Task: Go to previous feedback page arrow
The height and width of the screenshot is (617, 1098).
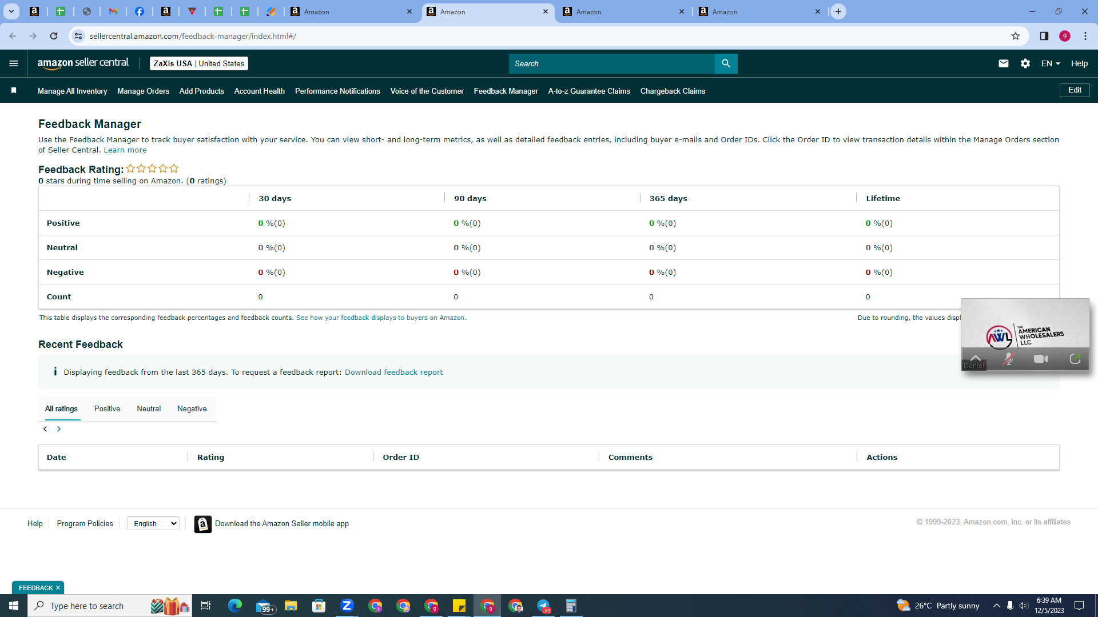Action: [x=45, y=429]
